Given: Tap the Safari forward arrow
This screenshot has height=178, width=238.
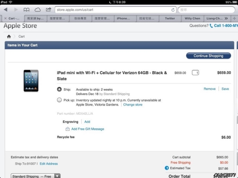Looking at the screenshot, I should (16, 10).
